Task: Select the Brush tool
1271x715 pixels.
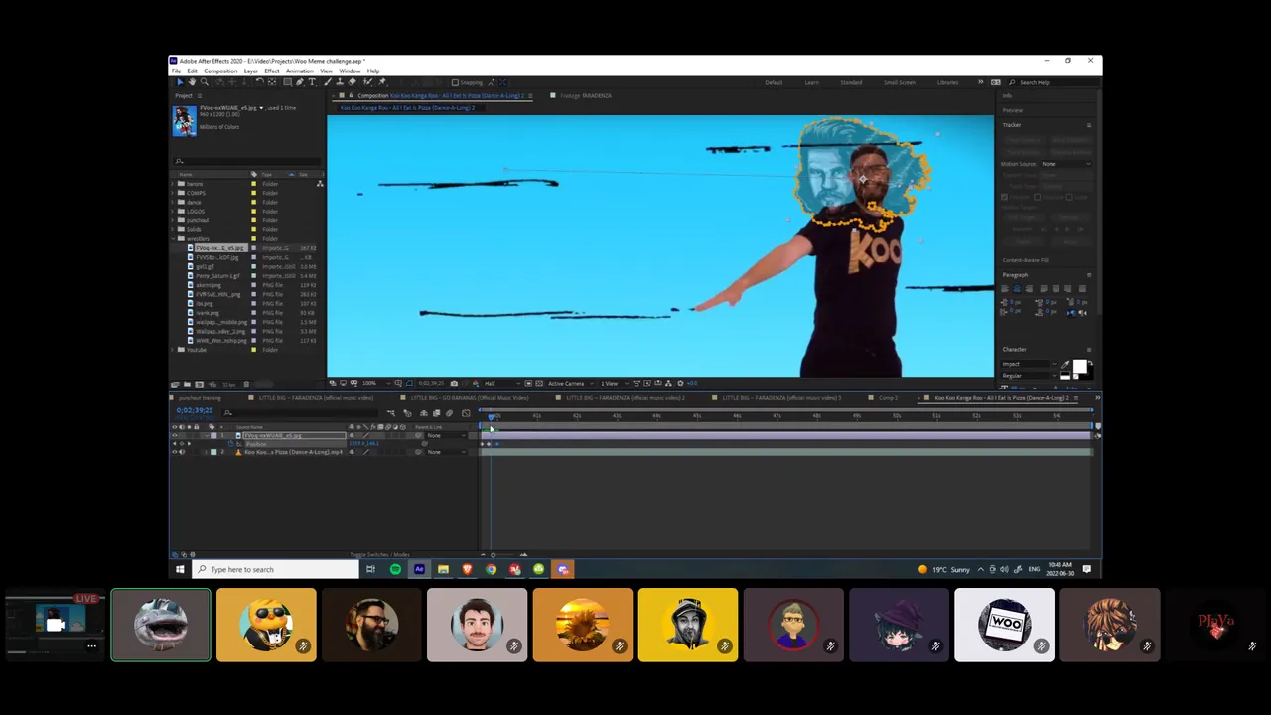Action: pyautogui.click(x=326, y=82)
